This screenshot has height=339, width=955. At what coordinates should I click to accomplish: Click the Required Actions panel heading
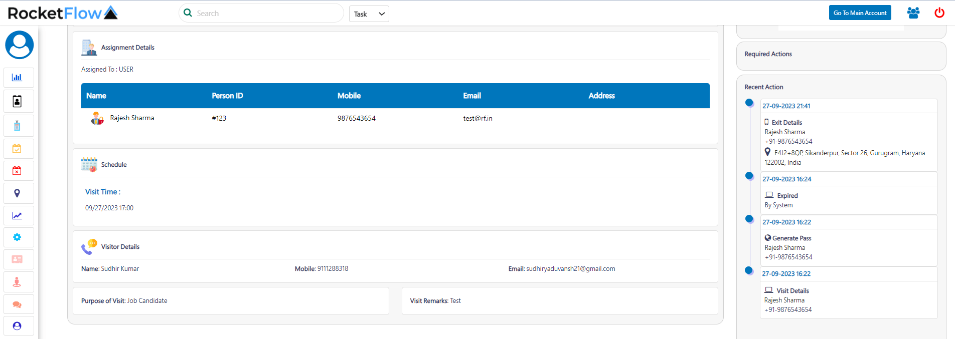768,54
